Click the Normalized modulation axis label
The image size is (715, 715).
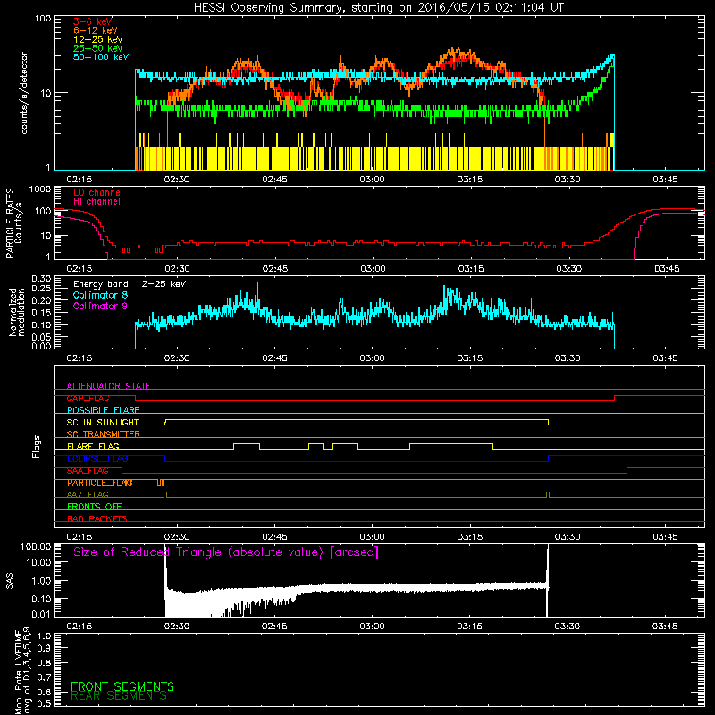17,312
